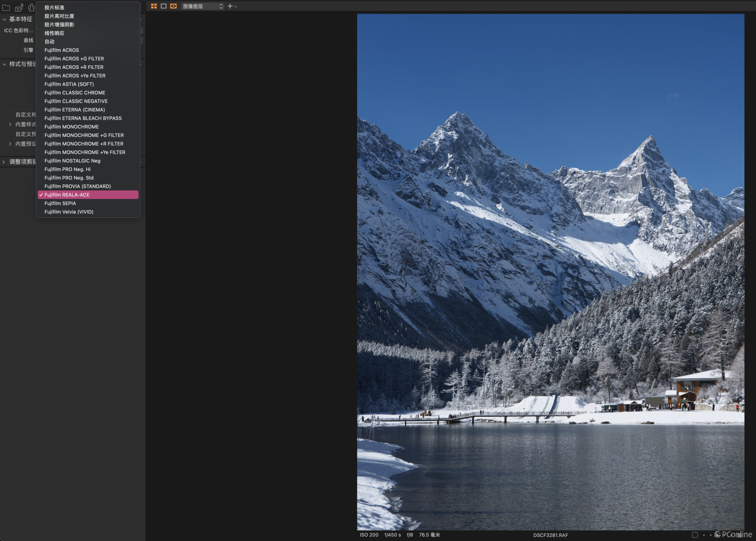This screenshot has width=756, height=541.
Task: Click the plus icon to add a viewer
Action: tap(229, 6)
